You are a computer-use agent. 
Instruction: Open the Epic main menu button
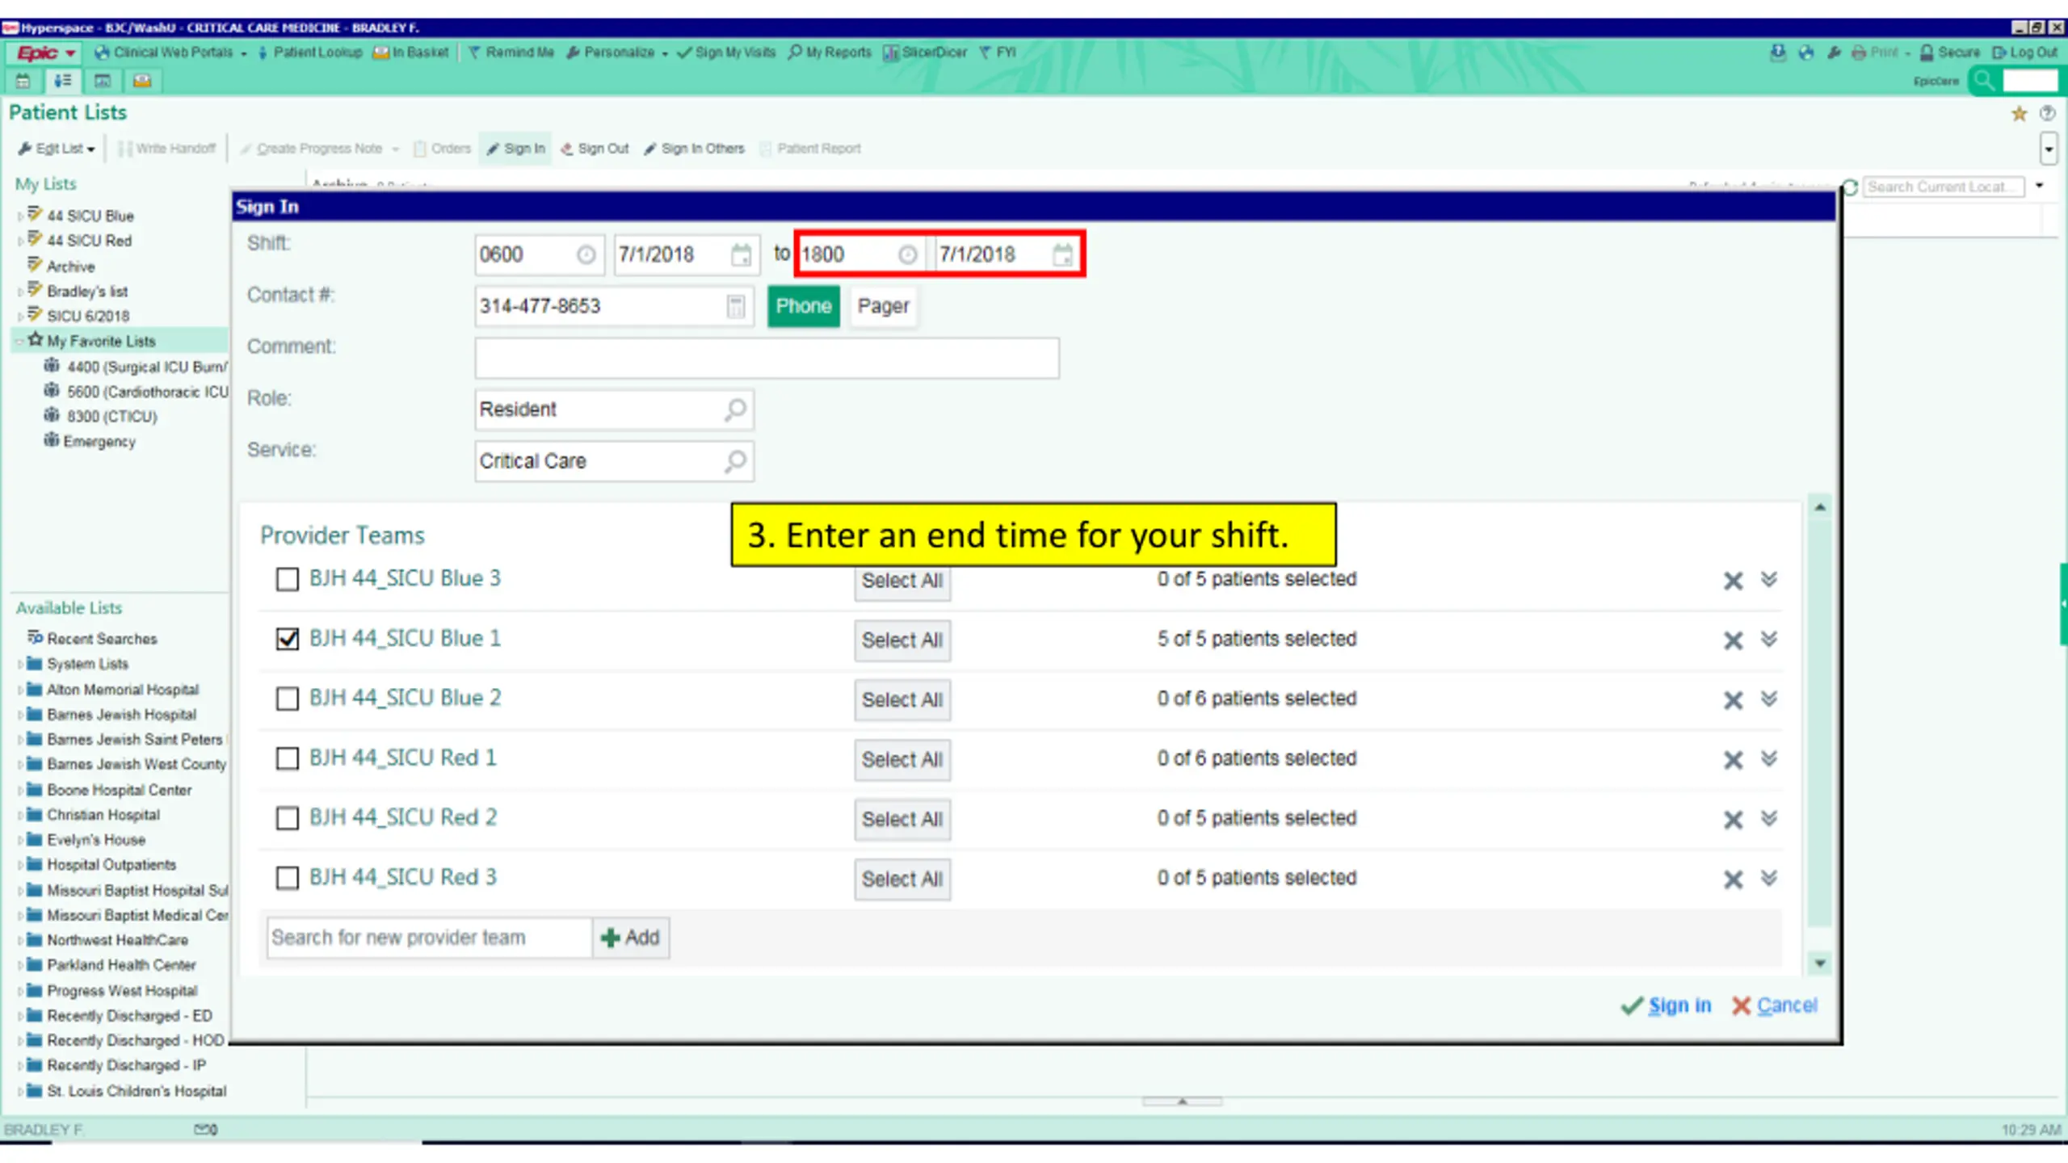45,52
